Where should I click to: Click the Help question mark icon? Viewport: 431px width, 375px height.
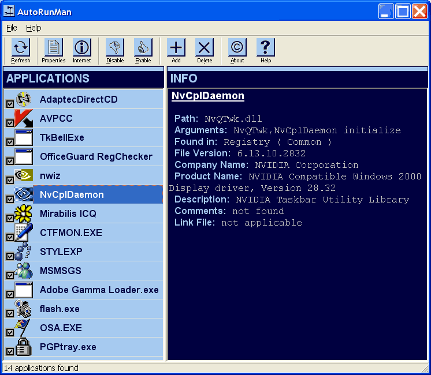pos(265,48)
